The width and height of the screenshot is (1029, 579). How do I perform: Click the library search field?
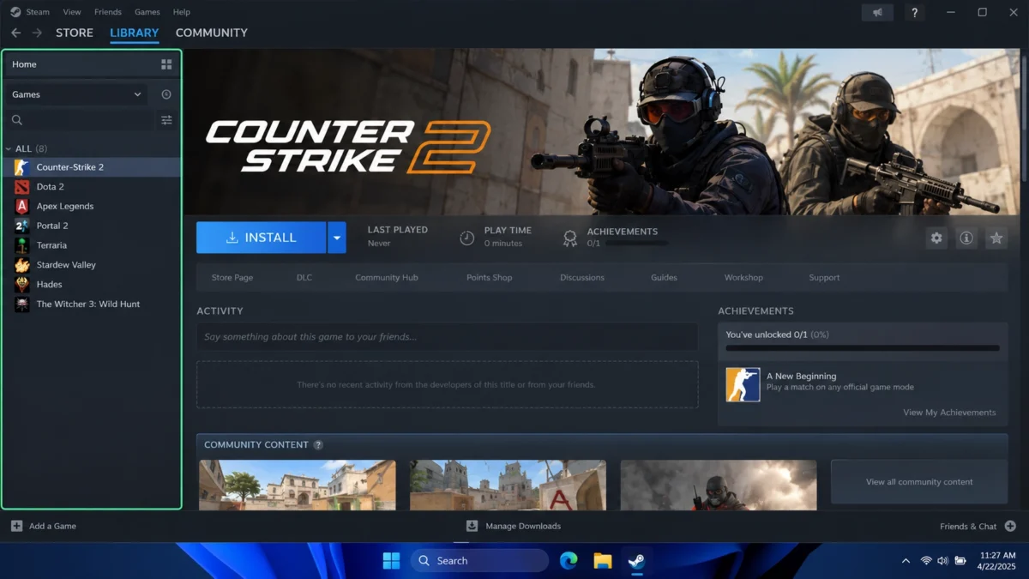(x=79, y=120)
